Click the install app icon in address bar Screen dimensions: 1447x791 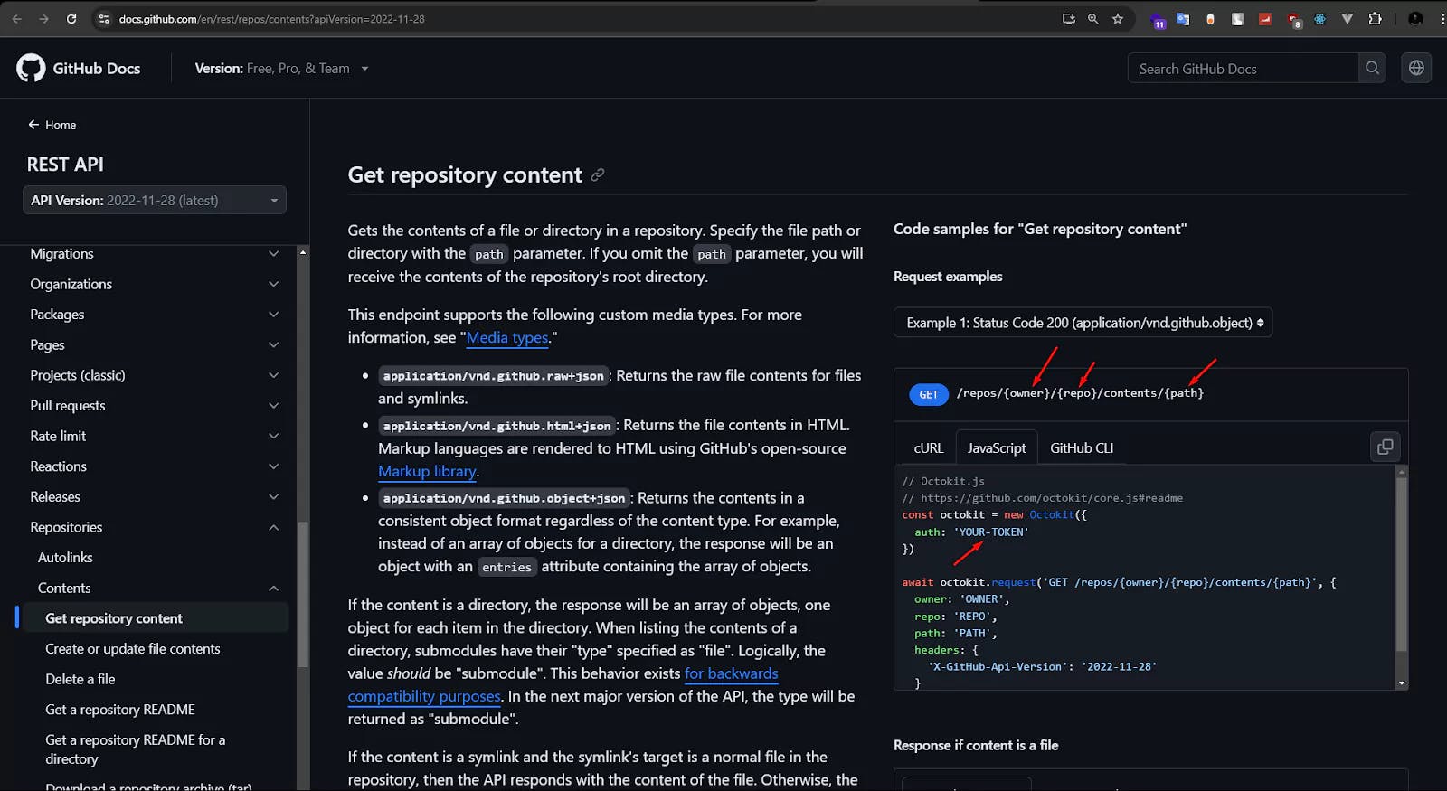[1068, 19]
